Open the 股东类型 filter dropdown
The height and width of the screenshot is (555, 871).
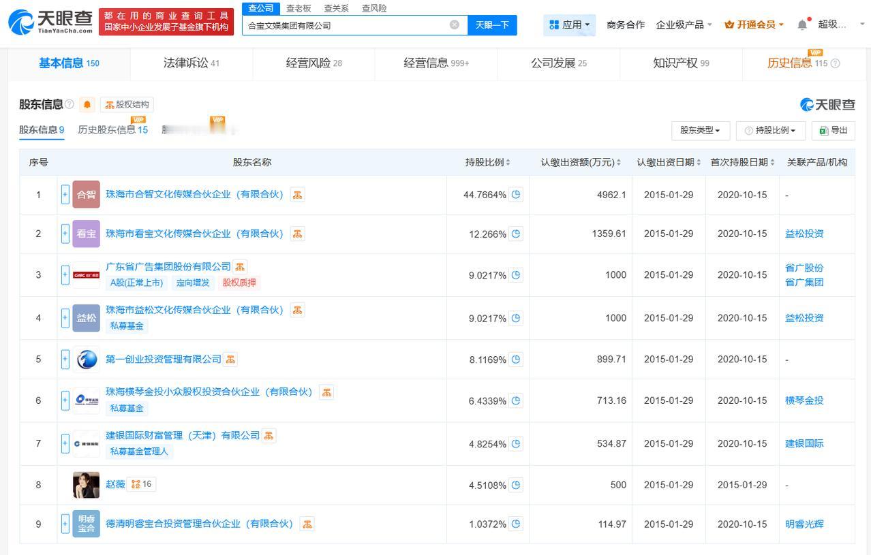pos(701,130)
